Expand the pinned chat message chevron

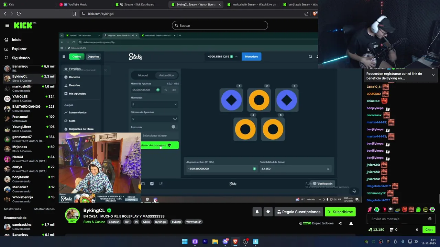(x=433, y=75)
